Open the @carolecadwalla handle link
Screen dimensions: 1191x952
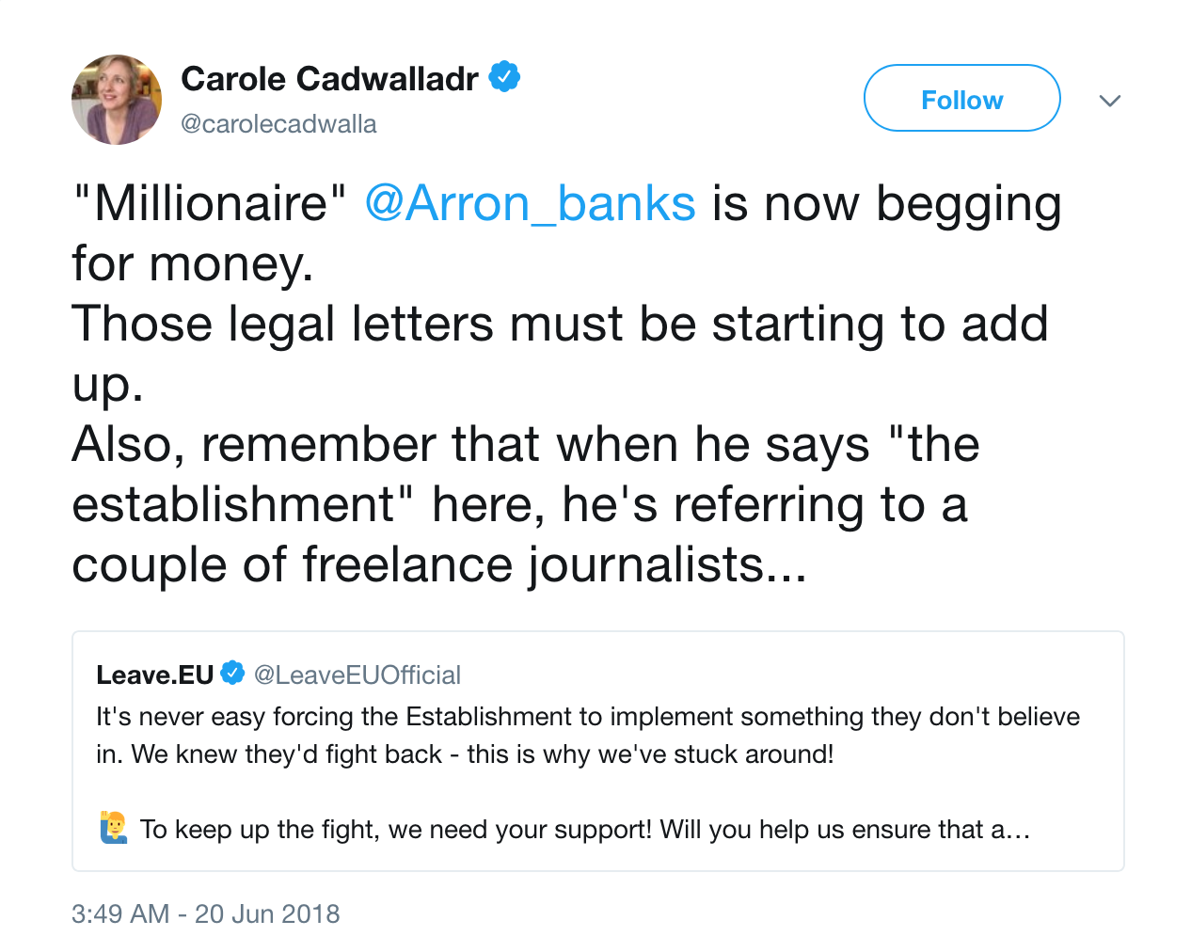(278, 124)
